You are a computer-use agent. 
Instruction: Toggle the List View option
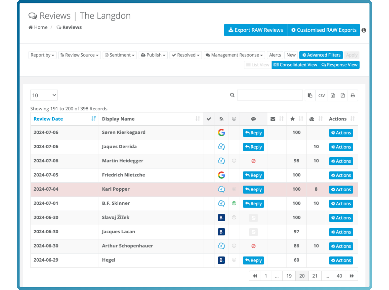coord(258,65)
